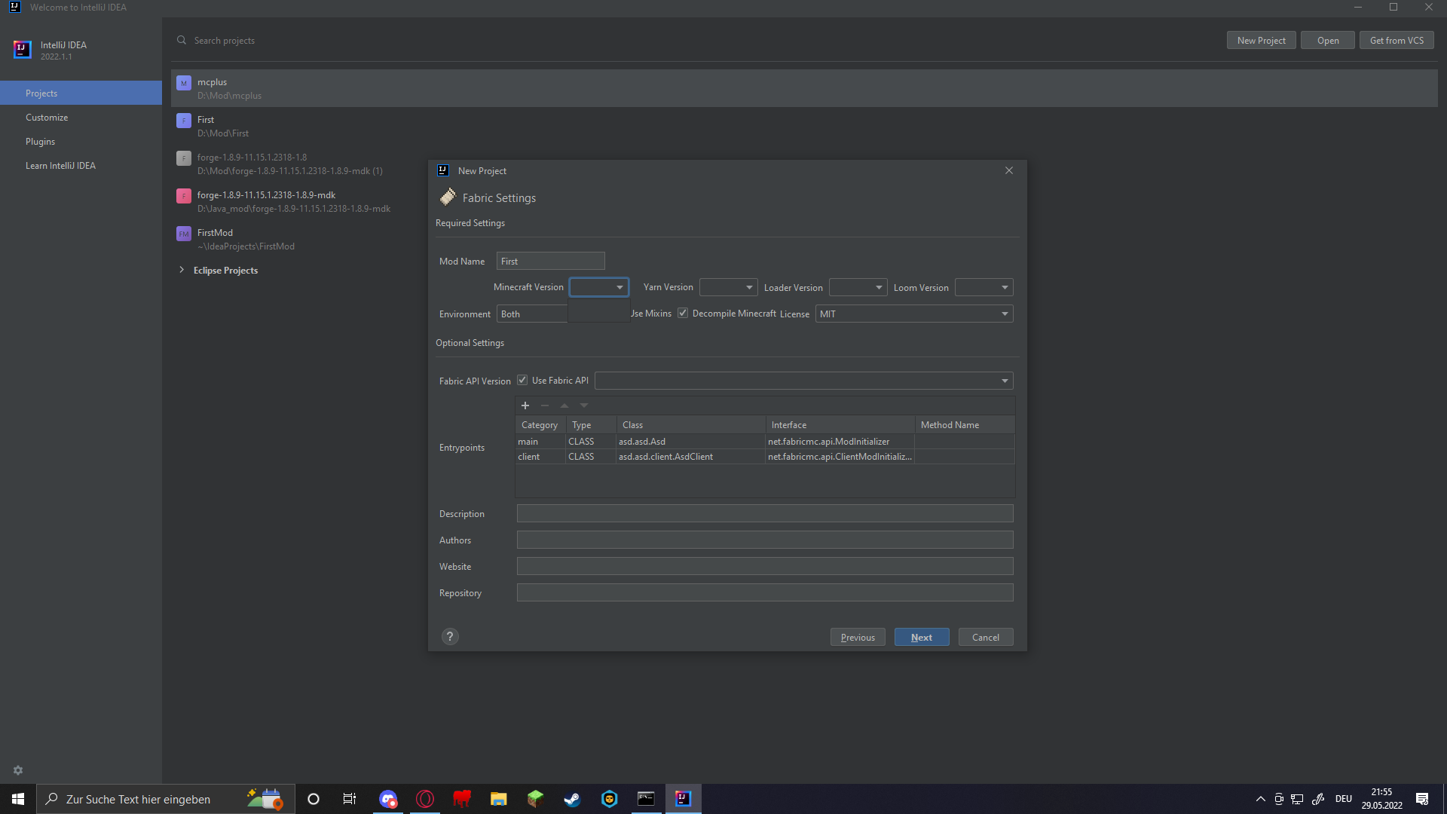Click the Next button
The image size is (1447, 814).
[921, 637]
